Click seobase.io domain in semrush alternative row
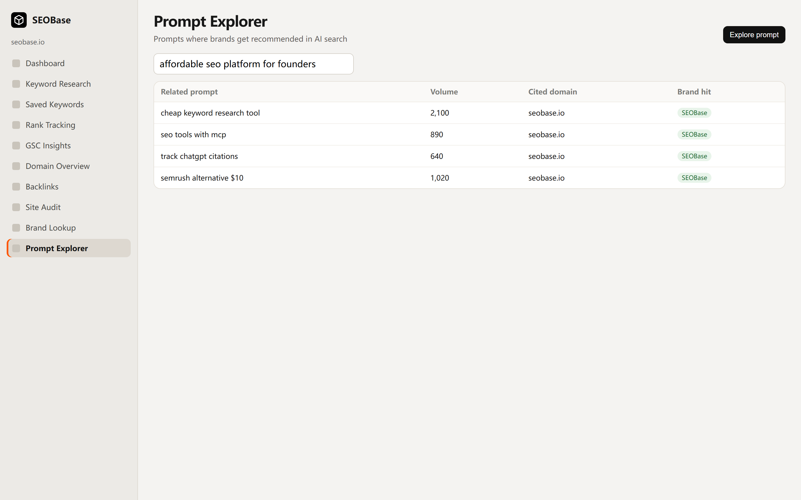This screenshot has width=801, height=500. (x=546, y=178)
